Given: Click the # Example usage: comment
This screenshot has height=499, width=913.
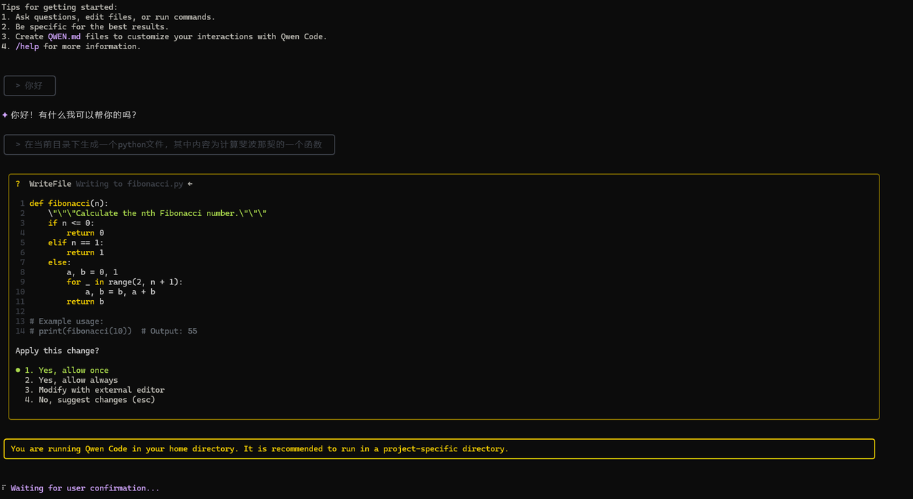Looking at the screenshot, I should [66, 321].
